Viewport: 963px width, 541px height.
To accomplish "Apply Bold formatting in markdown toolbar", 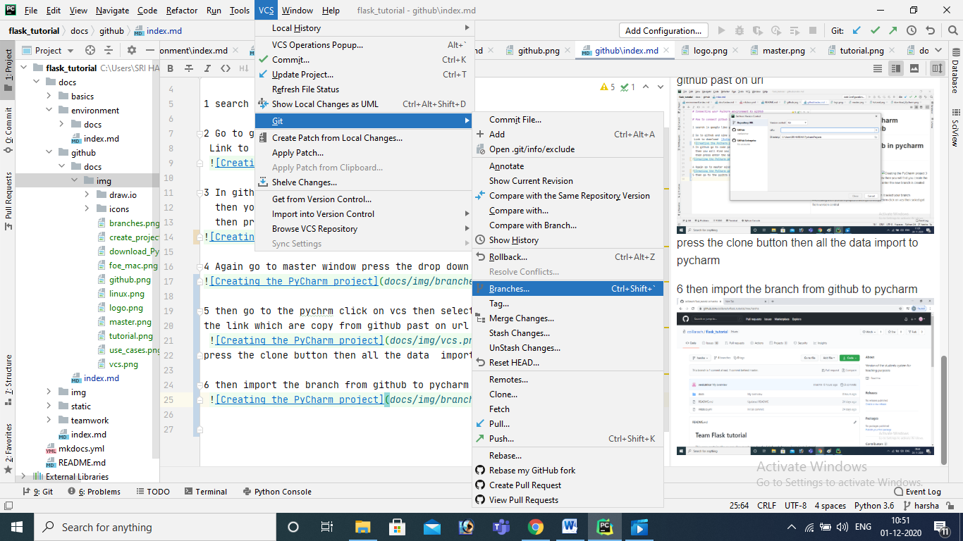I will pos(170,68).
